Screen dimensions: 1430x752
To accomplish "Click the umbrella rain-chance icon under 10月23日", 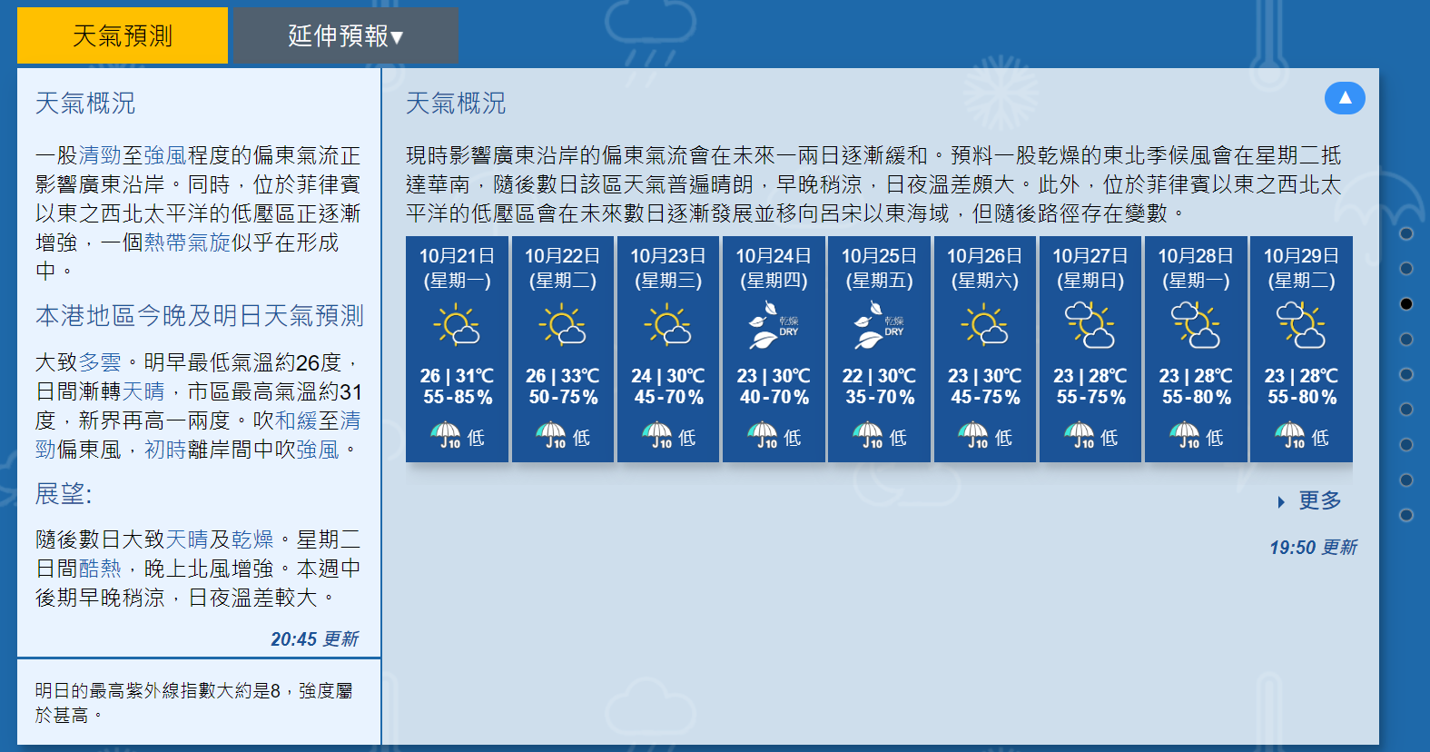I will point(657,436).
